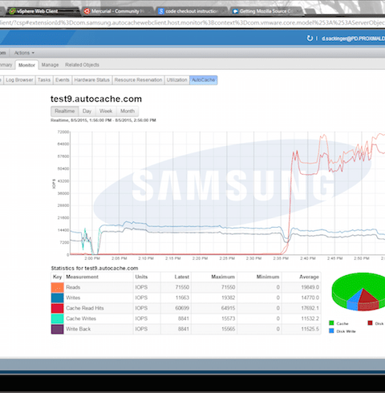Click the Cache Read Hits row label

[85, 308]
